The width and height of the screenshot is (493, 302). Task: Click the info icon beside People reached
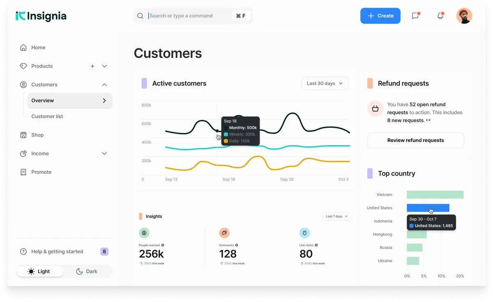pyautogui.click(x=163, y=245)
